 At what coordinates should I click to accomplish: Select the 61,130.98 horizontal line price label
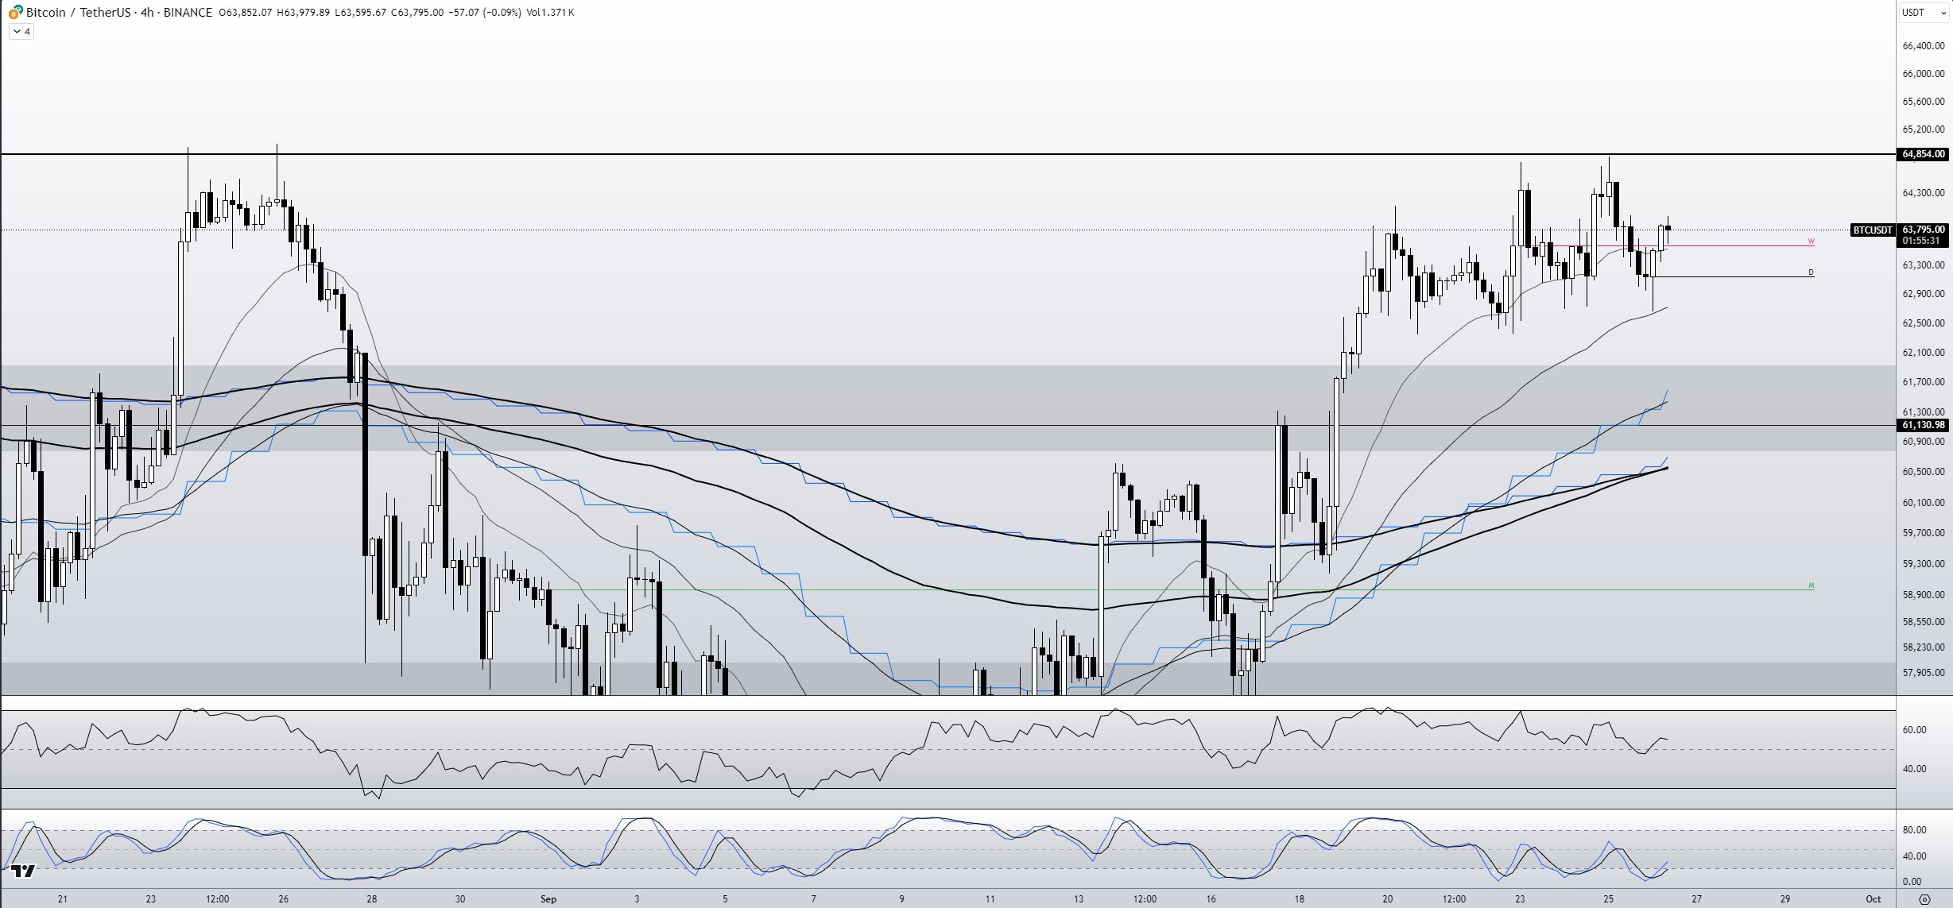tap(1923, 425)
